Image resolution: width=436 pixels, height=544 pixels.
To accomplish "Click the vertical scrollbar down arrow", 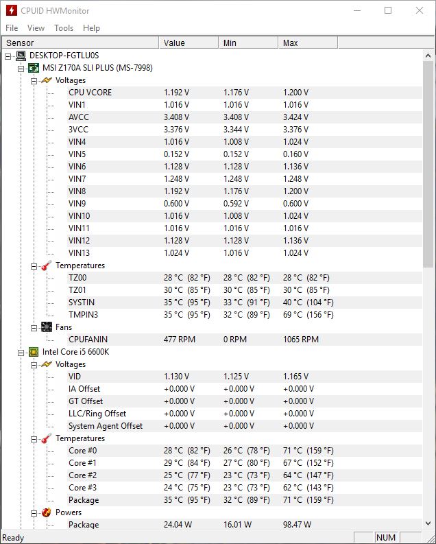I will [428, 523].
